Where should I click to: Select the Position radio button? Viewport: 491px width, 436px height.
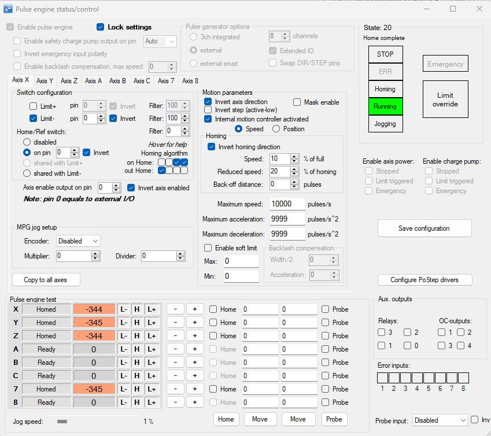coord(276,129)
